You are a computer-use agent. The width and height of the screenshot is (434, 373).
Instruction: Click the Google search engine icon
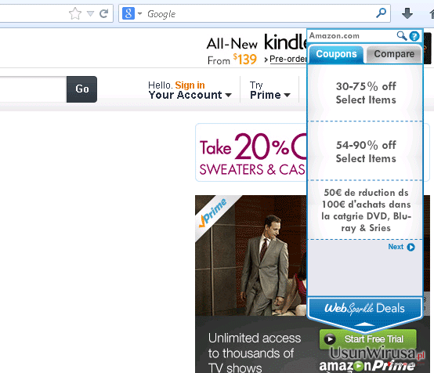[x=128, y=13]
